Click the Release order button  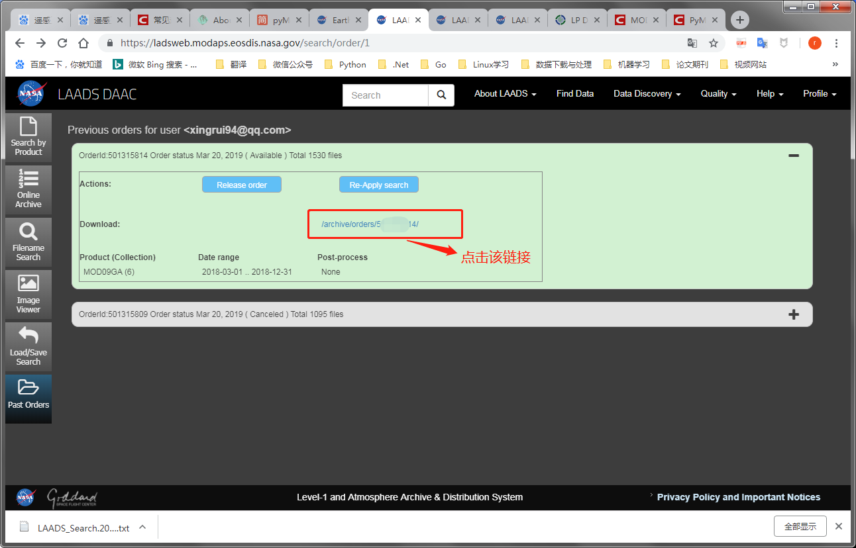[241, 184]
